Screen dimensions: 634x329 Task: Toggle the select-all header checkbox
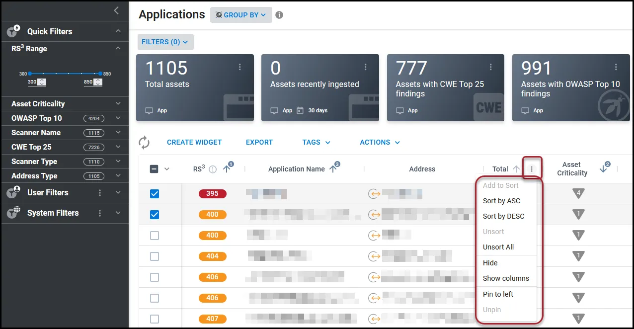154,169
